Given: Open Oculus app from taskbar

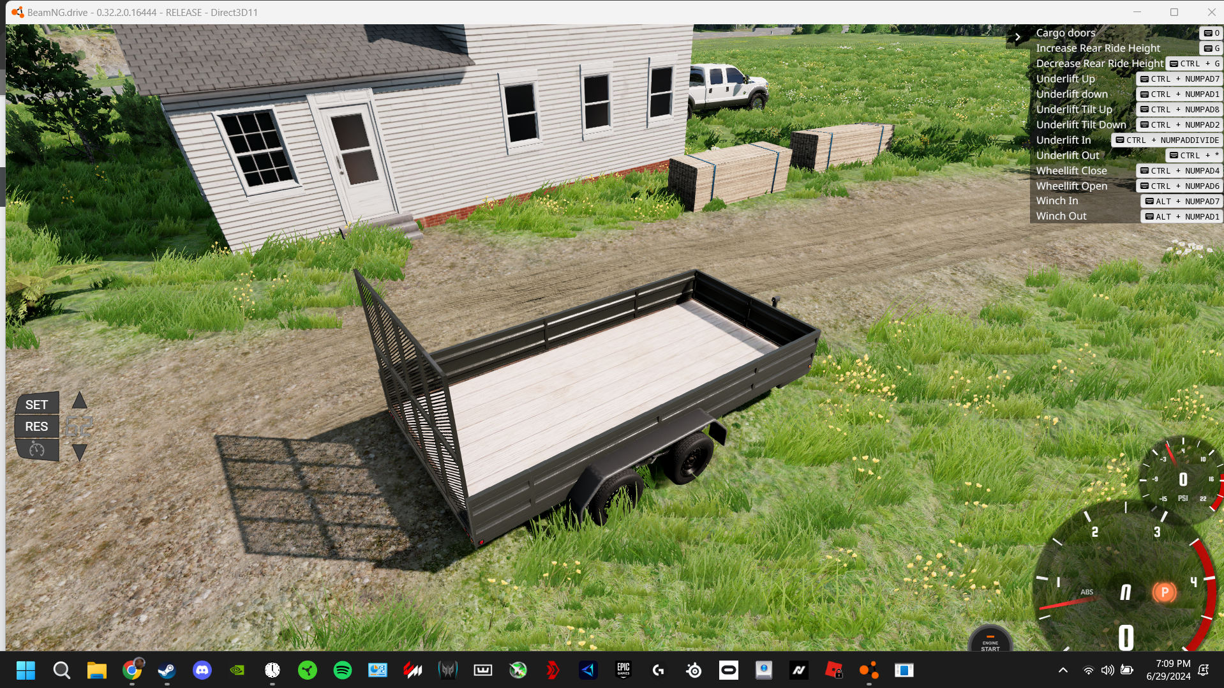Looking at the screenshot, I should pyautogui.click(x=729, y=670).
